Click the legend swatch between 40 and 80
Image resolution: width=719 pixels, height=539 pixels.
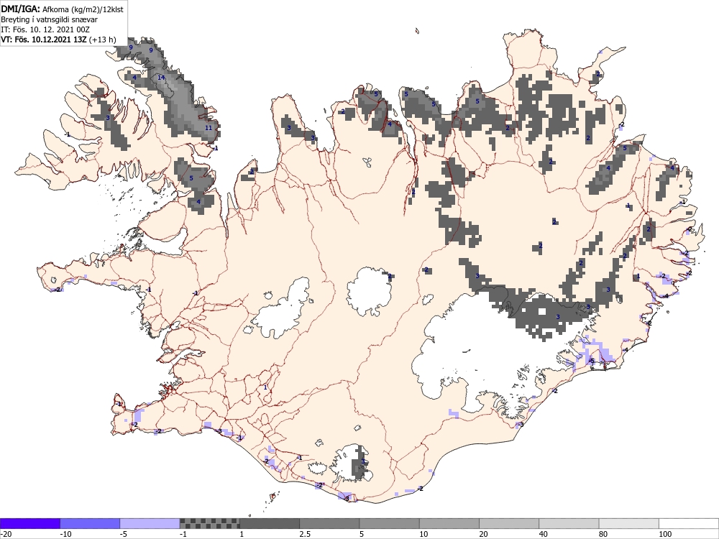click(569, 523)
